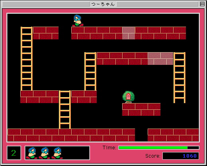207x166 pixels.
Task: Click the small brick platform under the bush
Action: (x=141, y=109)
